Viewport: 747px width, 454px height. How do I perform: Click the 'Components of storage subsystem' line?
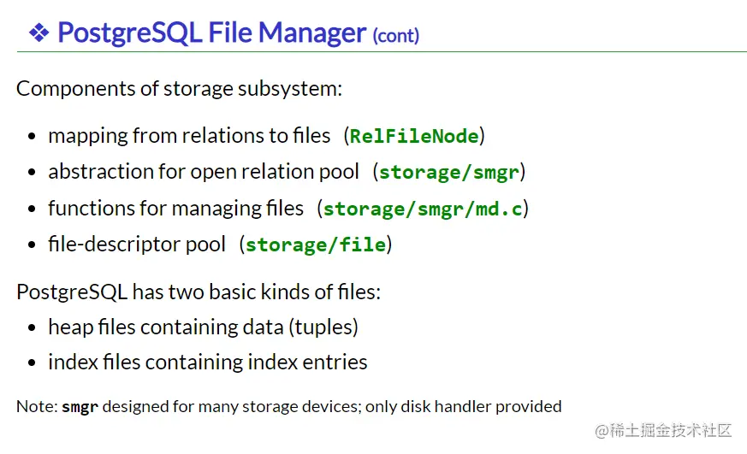pyautogui.click(x=179, y=88)
